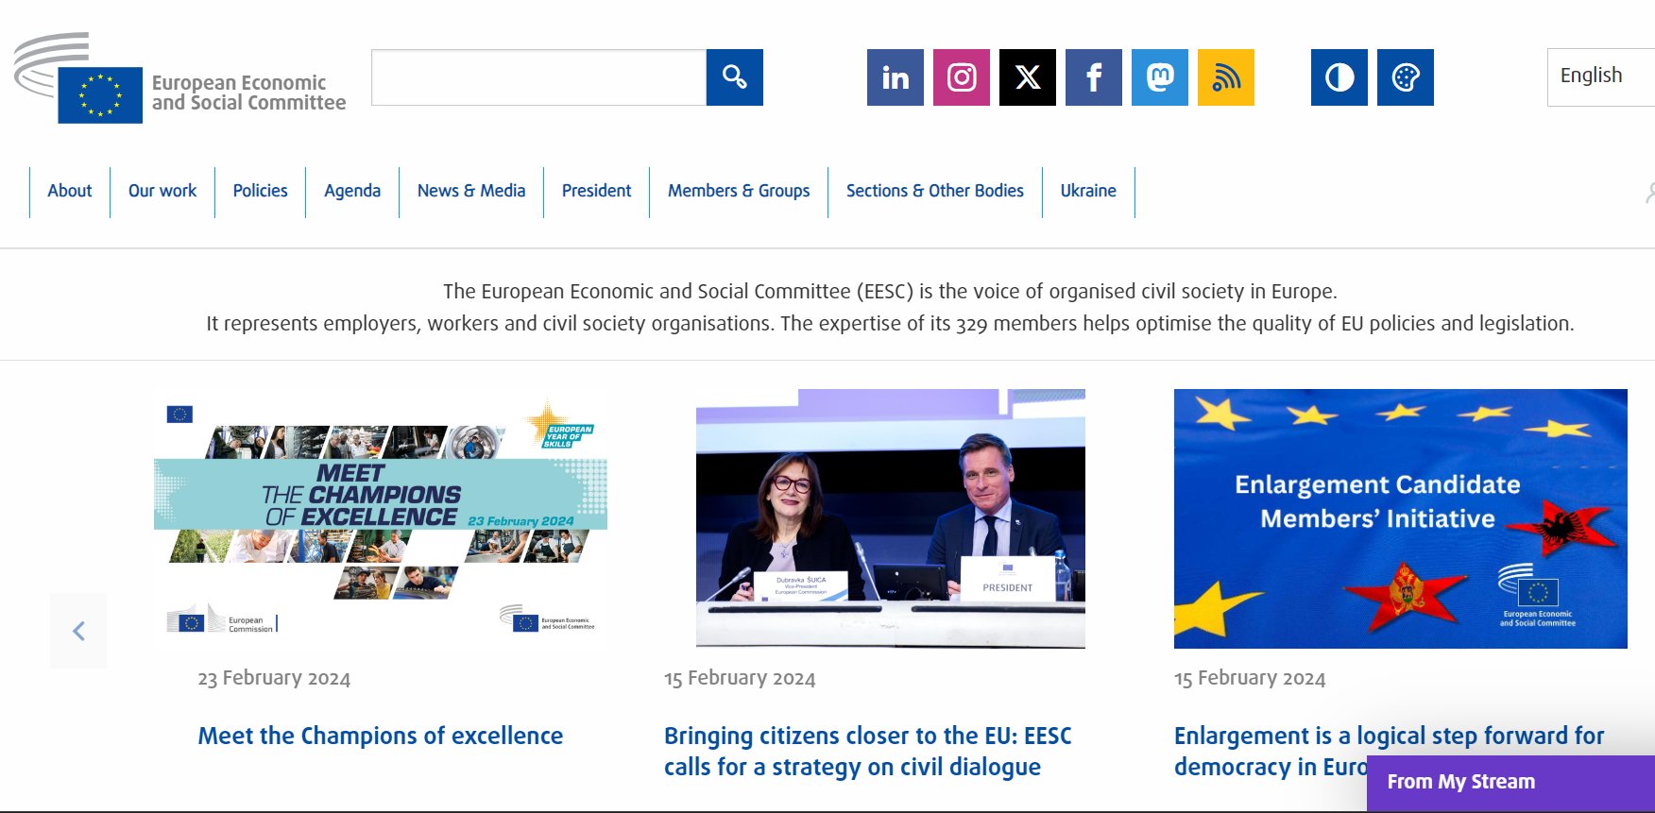Open the EESC LinkedIn page
This screenshot has width=1655, height=813.
[895, 77]
